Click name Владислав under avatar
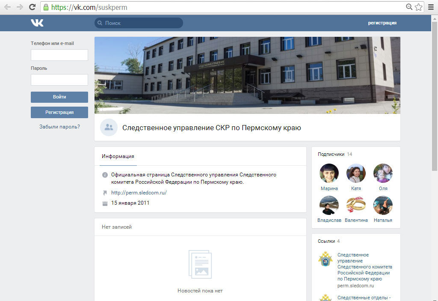Viewport: 438px width, 301px height. click(x=329, y=220)
